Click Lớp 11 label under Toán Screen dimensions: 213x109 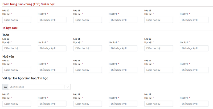click(x=77, y=39)
